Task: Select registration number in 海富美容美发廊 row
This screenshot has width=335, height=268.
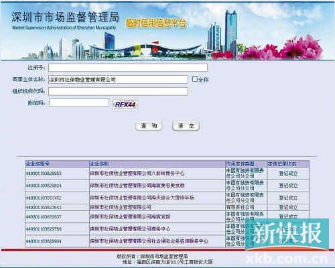Action: coord(44,186)
